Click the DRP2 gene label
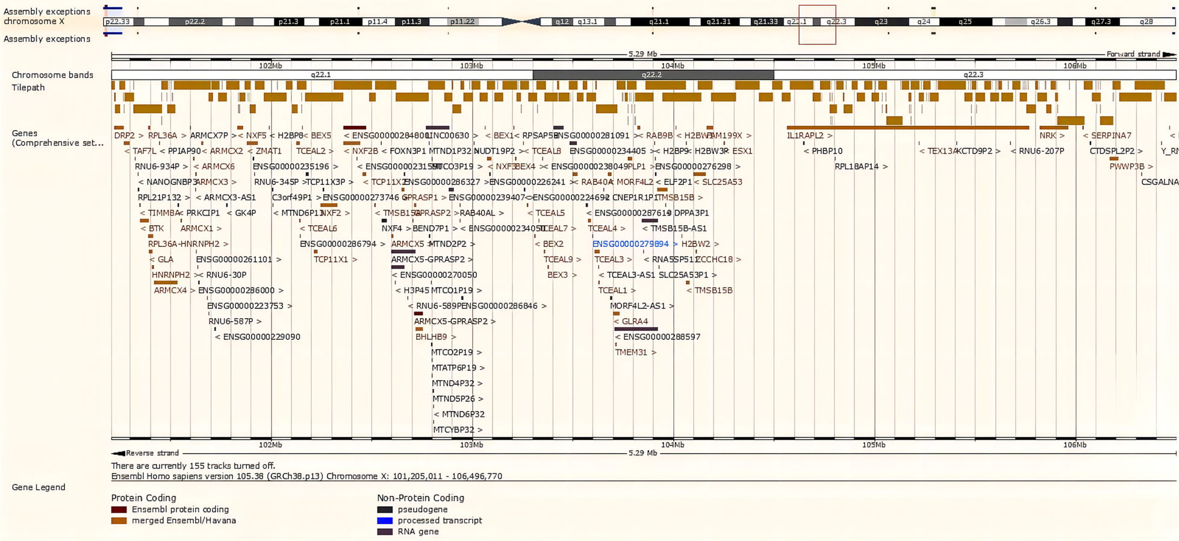This screenshot has width=1179, height=541. [x=129, y=136]
